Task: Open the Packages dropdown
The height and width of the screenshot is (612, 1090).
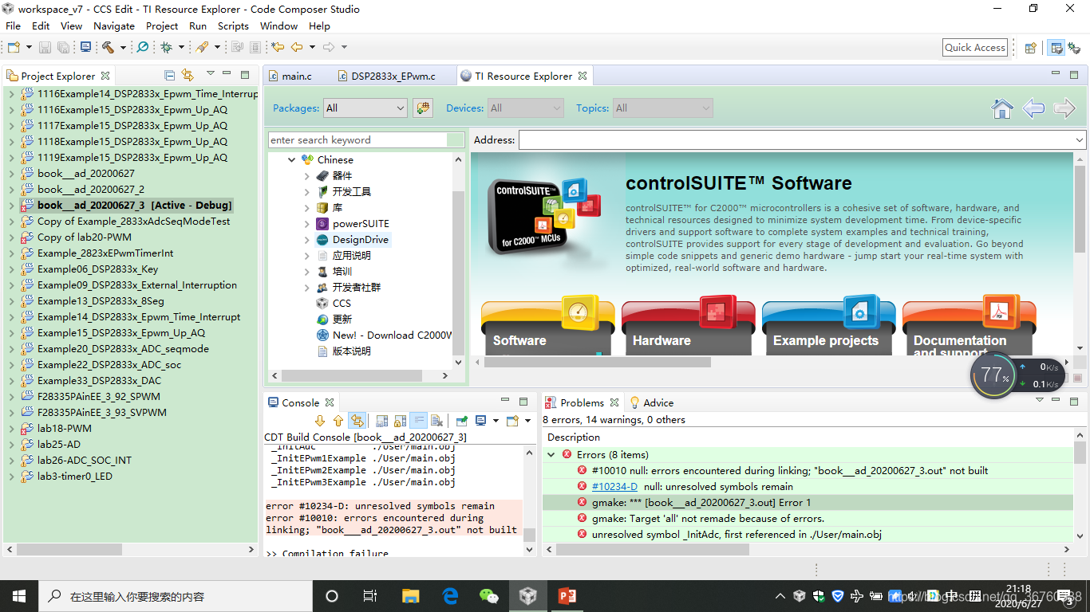Action: coord(365,108)
